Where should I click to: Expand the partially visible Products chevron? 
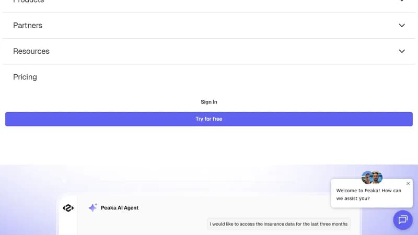(402, 1)
